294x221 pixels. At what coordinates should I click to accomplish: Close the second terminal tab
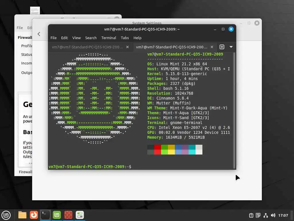pos(212,47)
